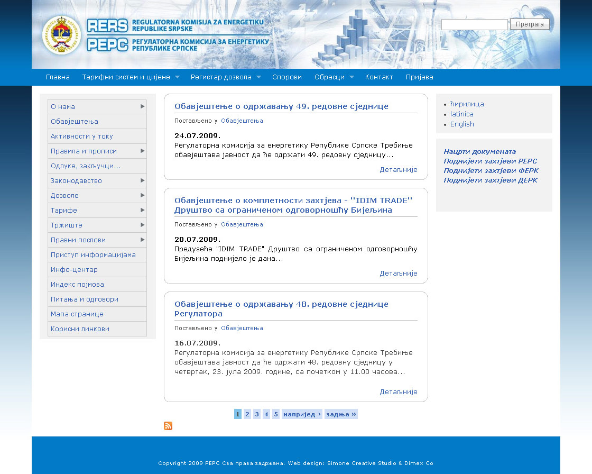This screenshot has height=474, width=592.
Task: Open Регистар дозвола menu item
Action: point(221,77)
